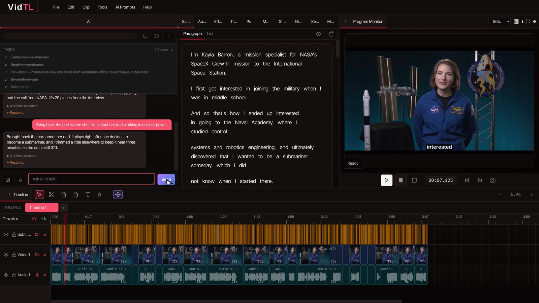Open the File menu
Screen dimensions: 539x303
tap(56, 7)
